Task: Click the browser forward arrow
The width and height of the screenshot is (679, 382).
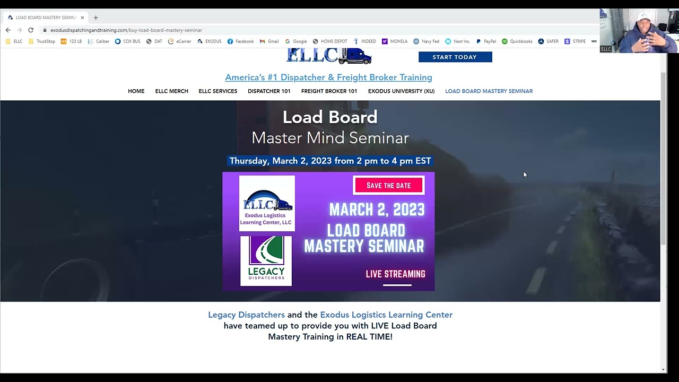Action: [19, 30]
